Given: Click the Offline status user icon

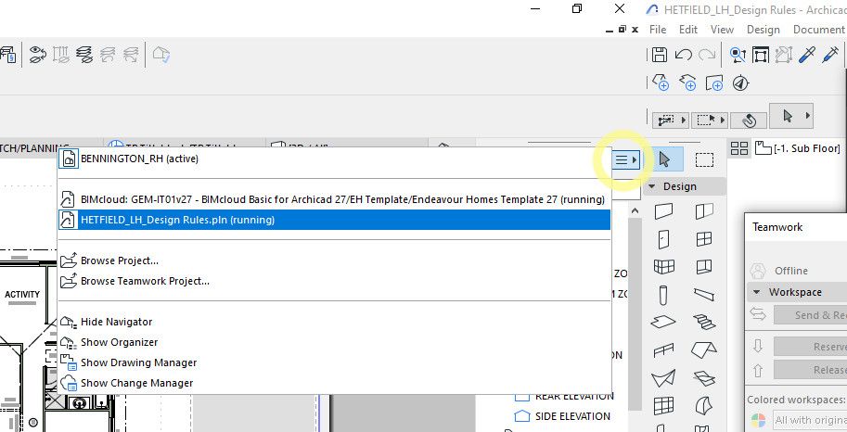Looking at the screenshot, I should click(x=759, y=271).
